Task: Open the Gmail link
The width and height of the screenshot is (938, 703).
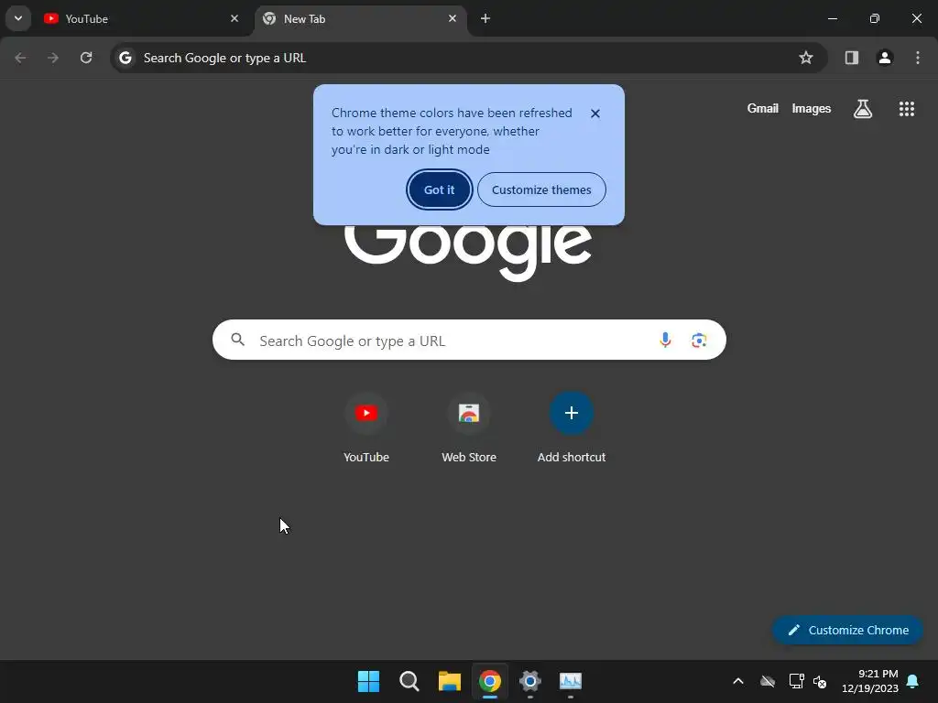Action: [x=763, y=108]
